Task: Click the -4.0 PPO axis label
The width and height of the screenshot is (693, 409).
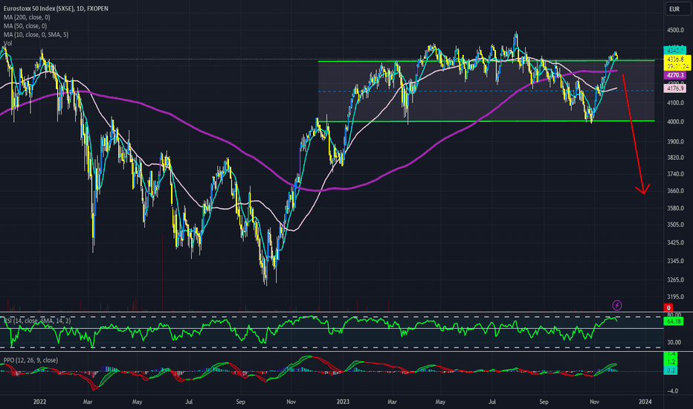Action: (x=672, y=391)
